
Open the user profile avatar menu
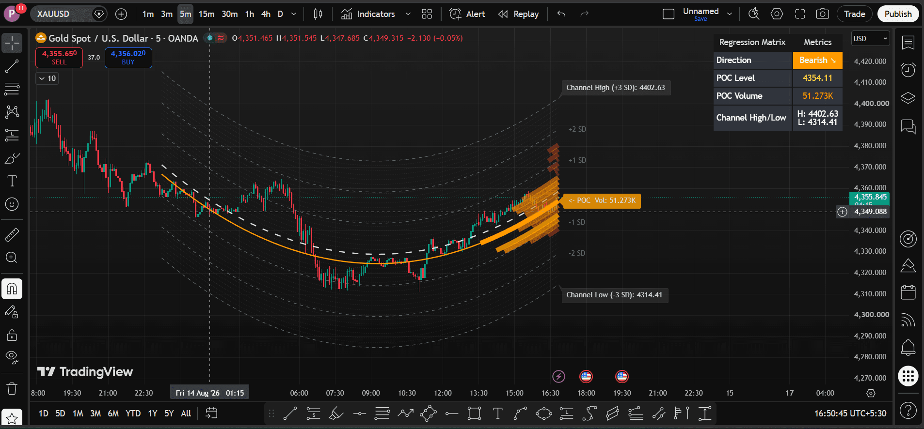tap(12, 14)
